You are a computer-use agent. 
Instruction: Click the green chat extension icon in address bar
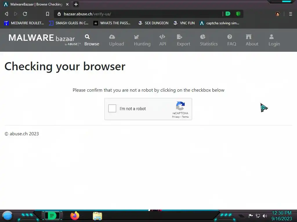[228, 14]
